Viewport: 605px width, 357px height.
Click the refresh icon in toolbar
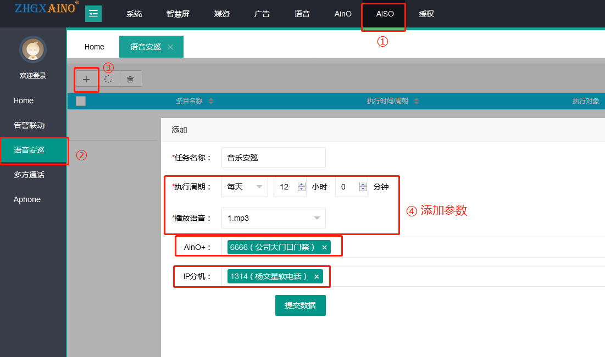[x=108, y=79]
